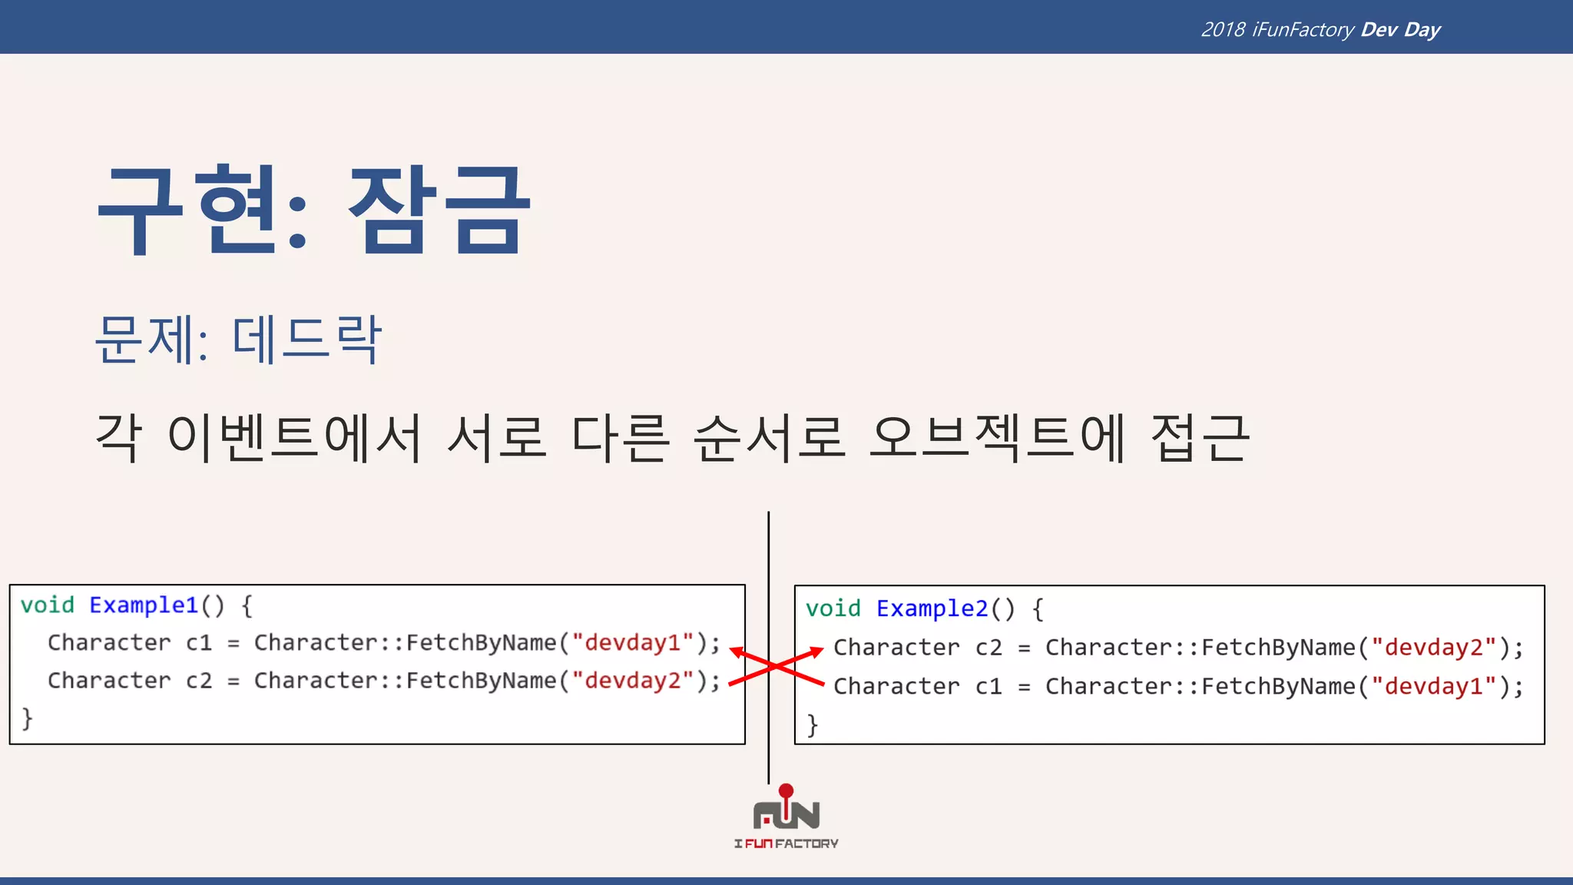Click the Example2 line assigning c1 from "devday1"
1573x885 pixels.
pos(1179,686)
